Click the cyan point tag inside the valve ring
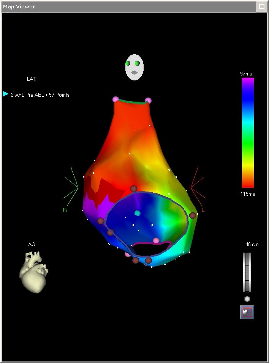This screenshot has width=269, height=363. click(x=138, y=213)
